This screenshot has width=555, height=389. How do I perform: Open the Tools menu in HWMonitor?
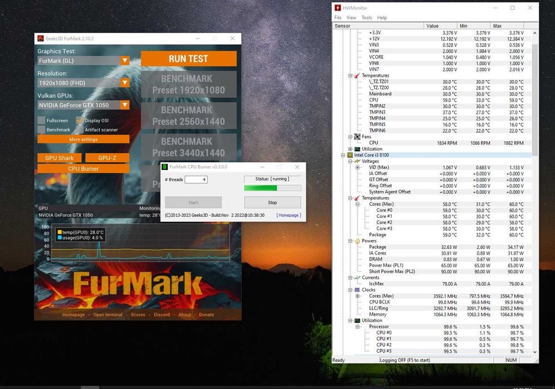[366, 18]
